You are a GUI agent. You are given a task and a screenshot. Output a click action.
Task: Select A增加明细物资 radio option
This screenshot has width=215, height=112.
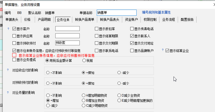(84, 95)
